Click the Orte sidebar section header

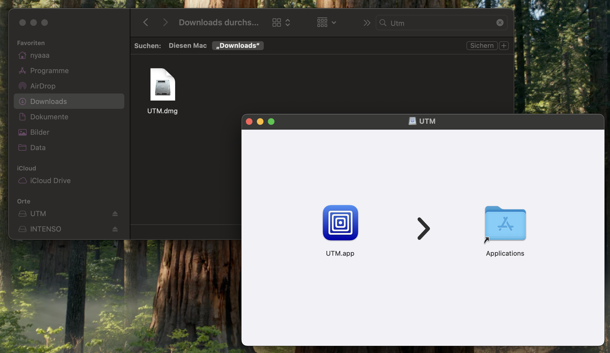coord(24,201)
